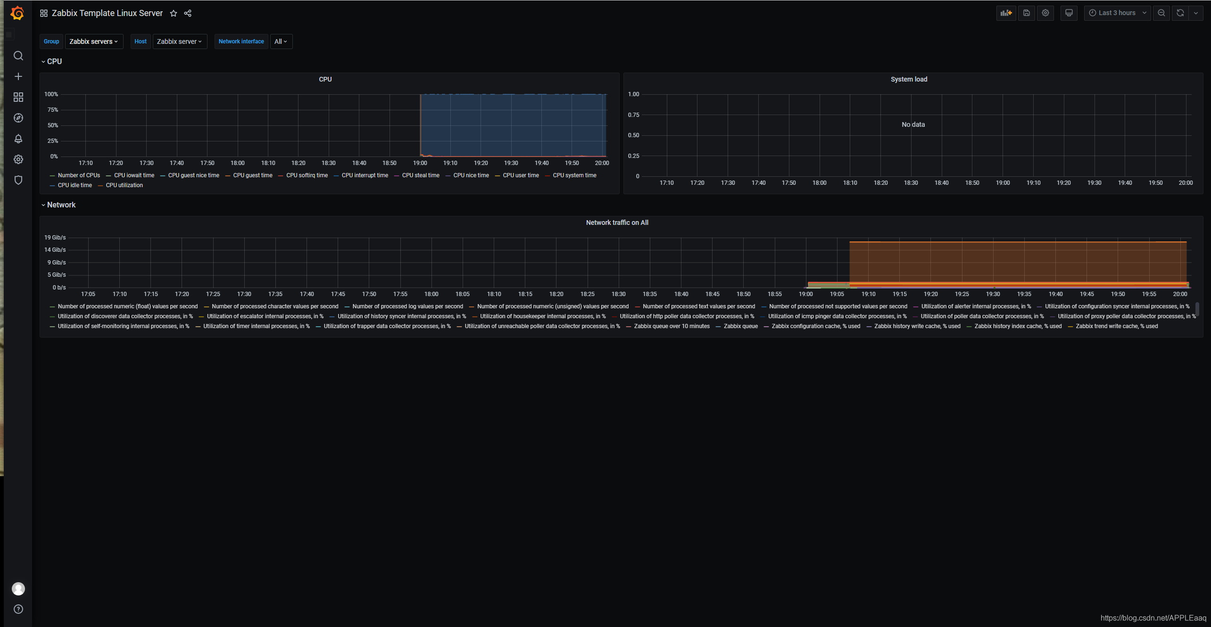1211x627 pixels.
Task: Click the Add panel toolbar icon
Action: pos(1006,13)
